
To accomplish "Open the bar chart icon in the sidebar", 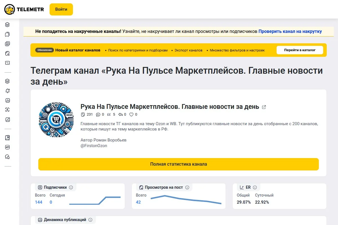I will tap(8, 100).
